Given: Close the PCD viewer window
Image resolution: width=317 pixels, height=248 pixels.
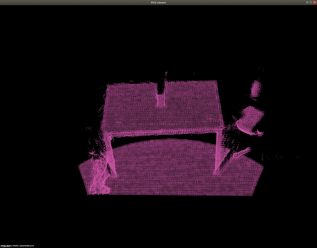Looking at the screenshot, I should (x=314, y=2).
